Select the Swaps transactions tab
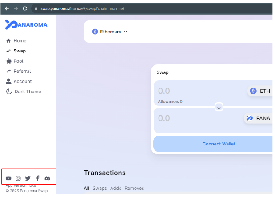Image resolution: width=275 pixels, height=197 pixels. (x=100, y=189)
